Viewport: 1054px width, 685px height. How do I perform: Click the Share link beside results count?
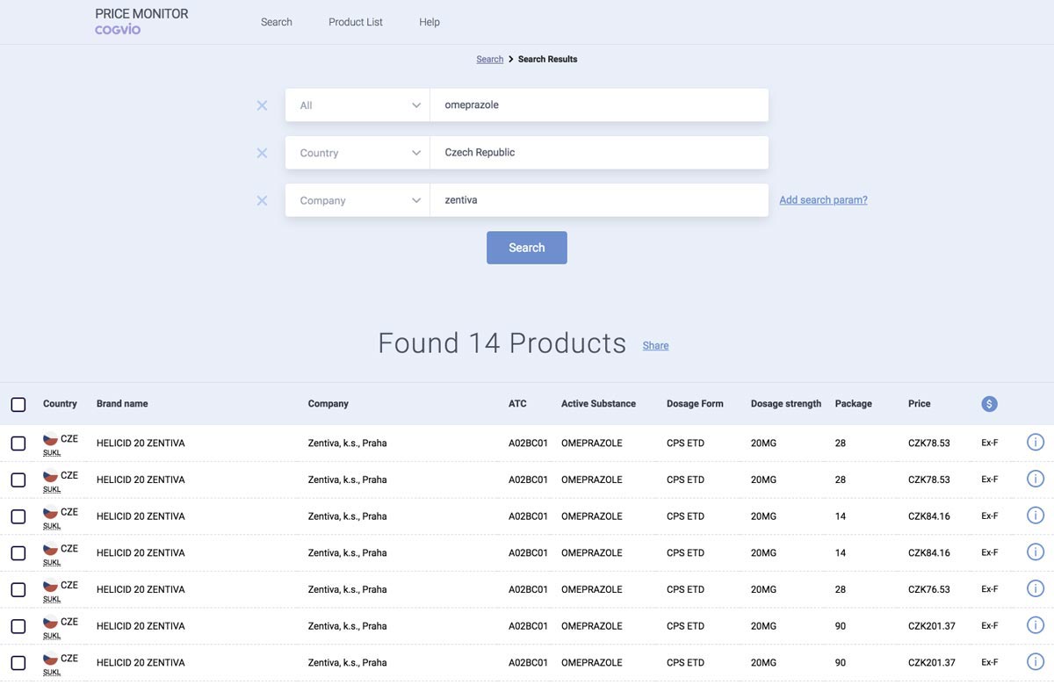(655, 346)
